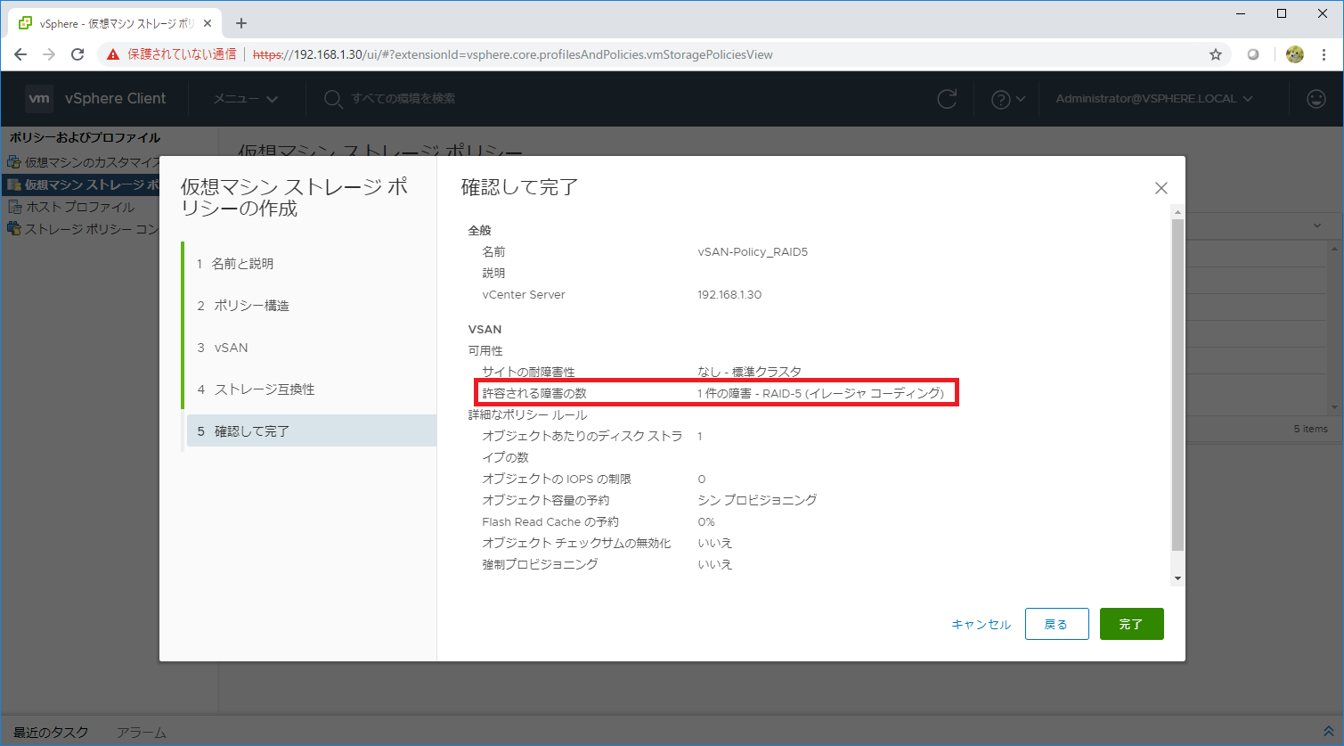Click the すべての環境を検索 search field
Screen dimensions: 1344x746
(x=403, y=99)
